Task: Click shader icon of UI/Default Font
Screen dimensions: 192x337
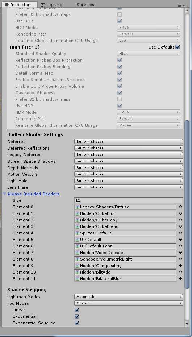Action: click(x=77, y=246)
